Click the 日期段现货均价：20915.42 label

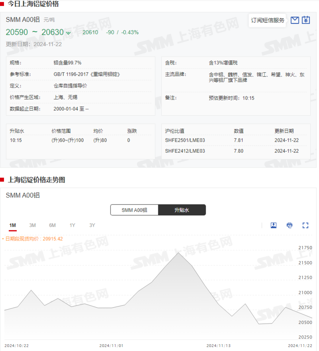point(34,239)
